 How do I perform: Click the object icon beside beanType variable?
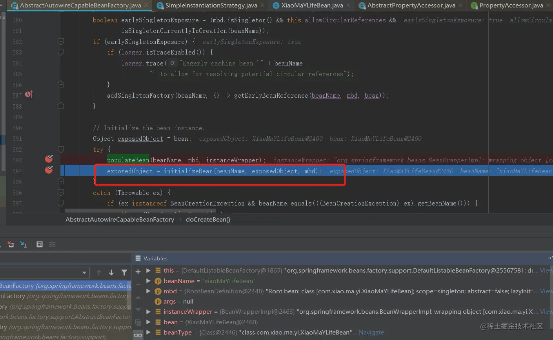(x=158, y=333)
